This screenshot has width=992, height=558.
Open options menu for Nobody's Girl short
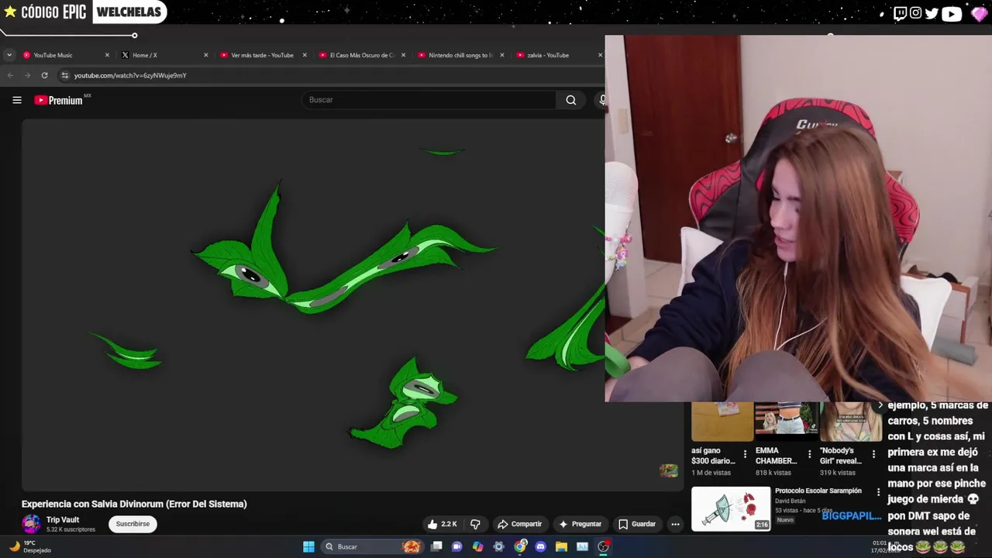coord(874,454)
